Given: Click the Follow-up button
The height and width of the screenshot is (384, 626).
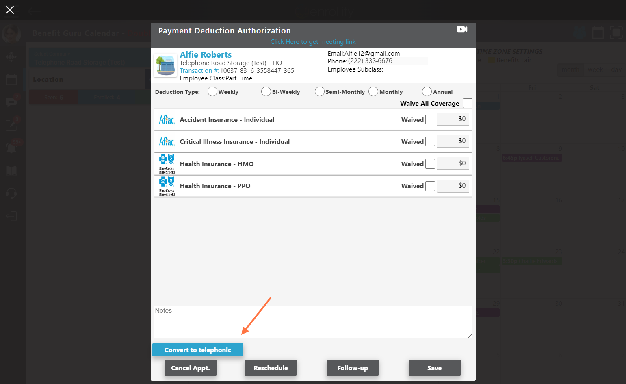Looking at the screenshot, I should pyautogui.click(x=353, y=368).
